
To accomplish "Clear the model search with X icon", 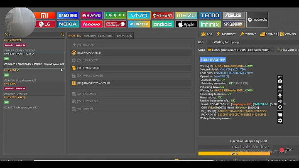I will pos(6,35).
